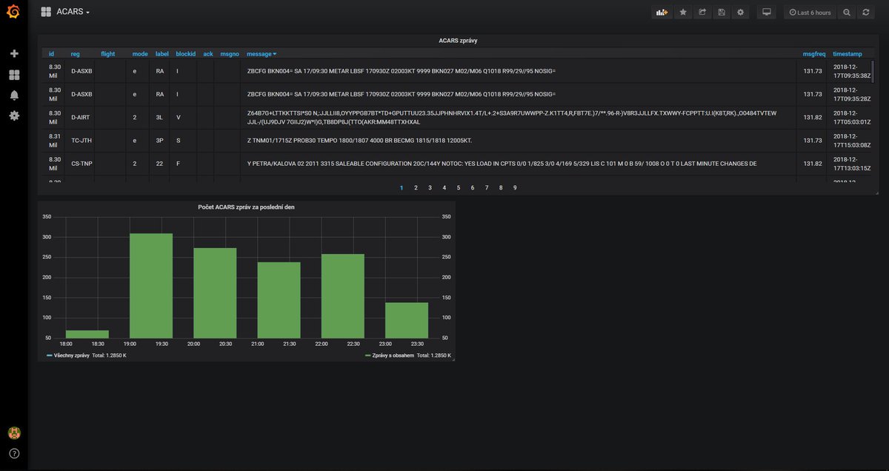
Task: Sort table by msgno column
Action: pos(230,54)
